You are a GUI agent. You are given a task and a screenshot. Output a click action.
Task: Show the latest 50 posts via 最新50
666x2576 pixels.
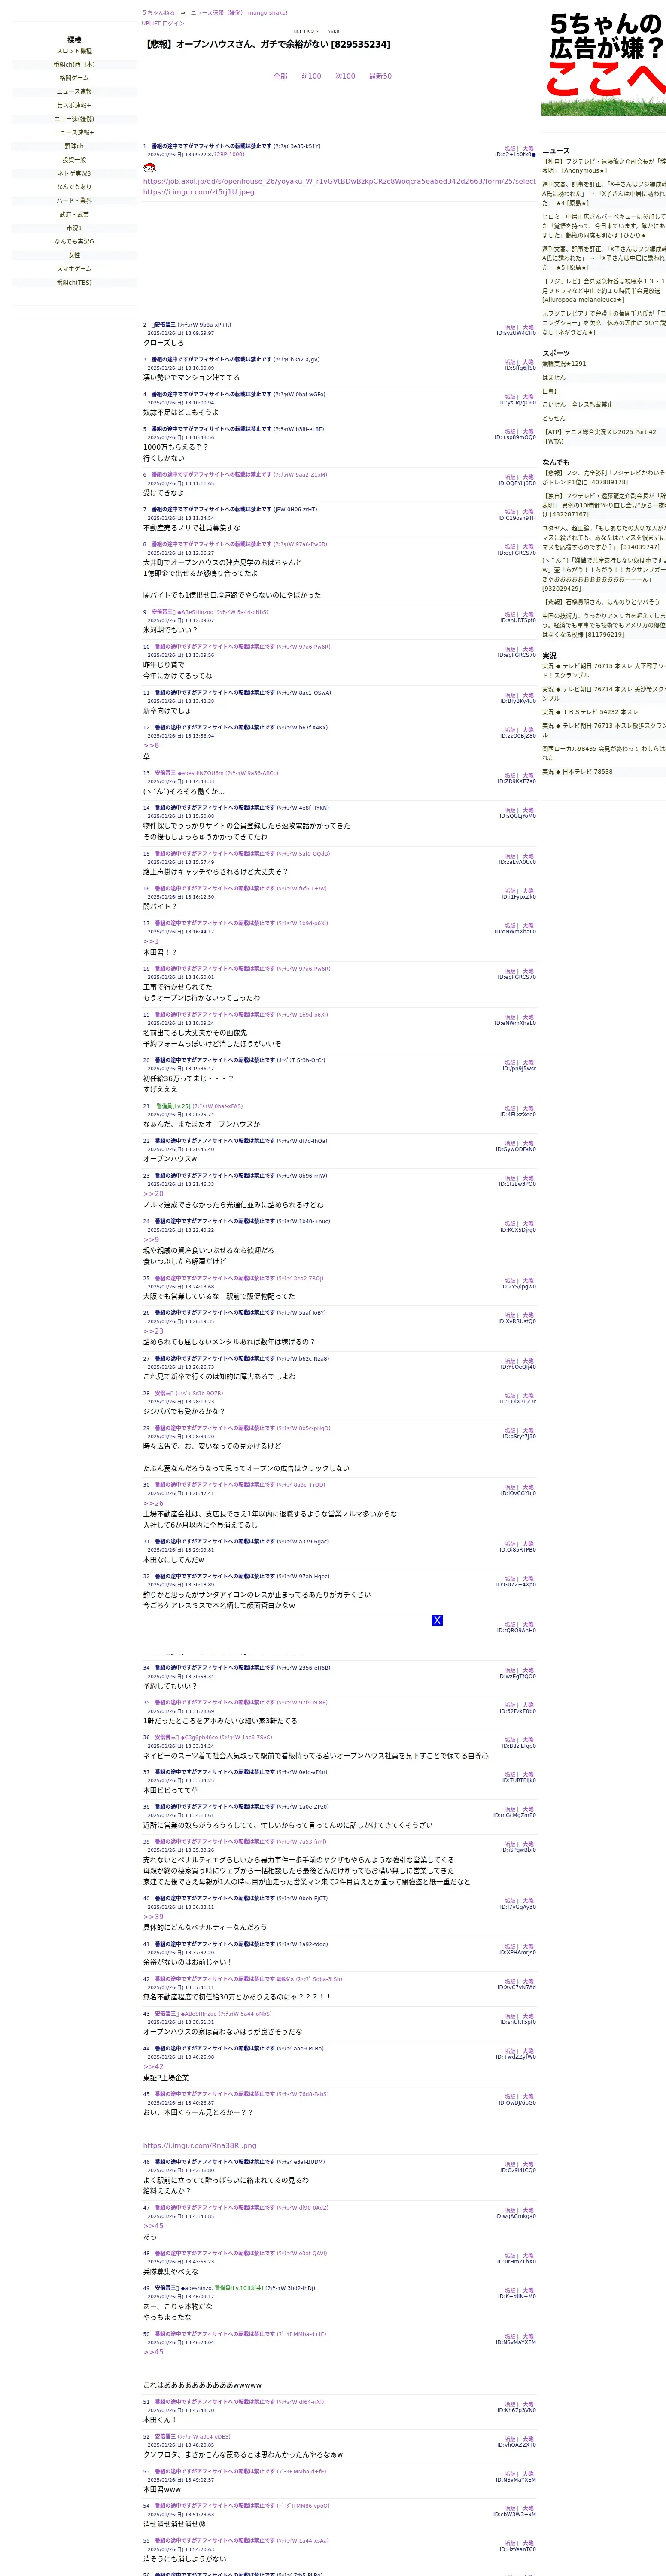point(380,76)
